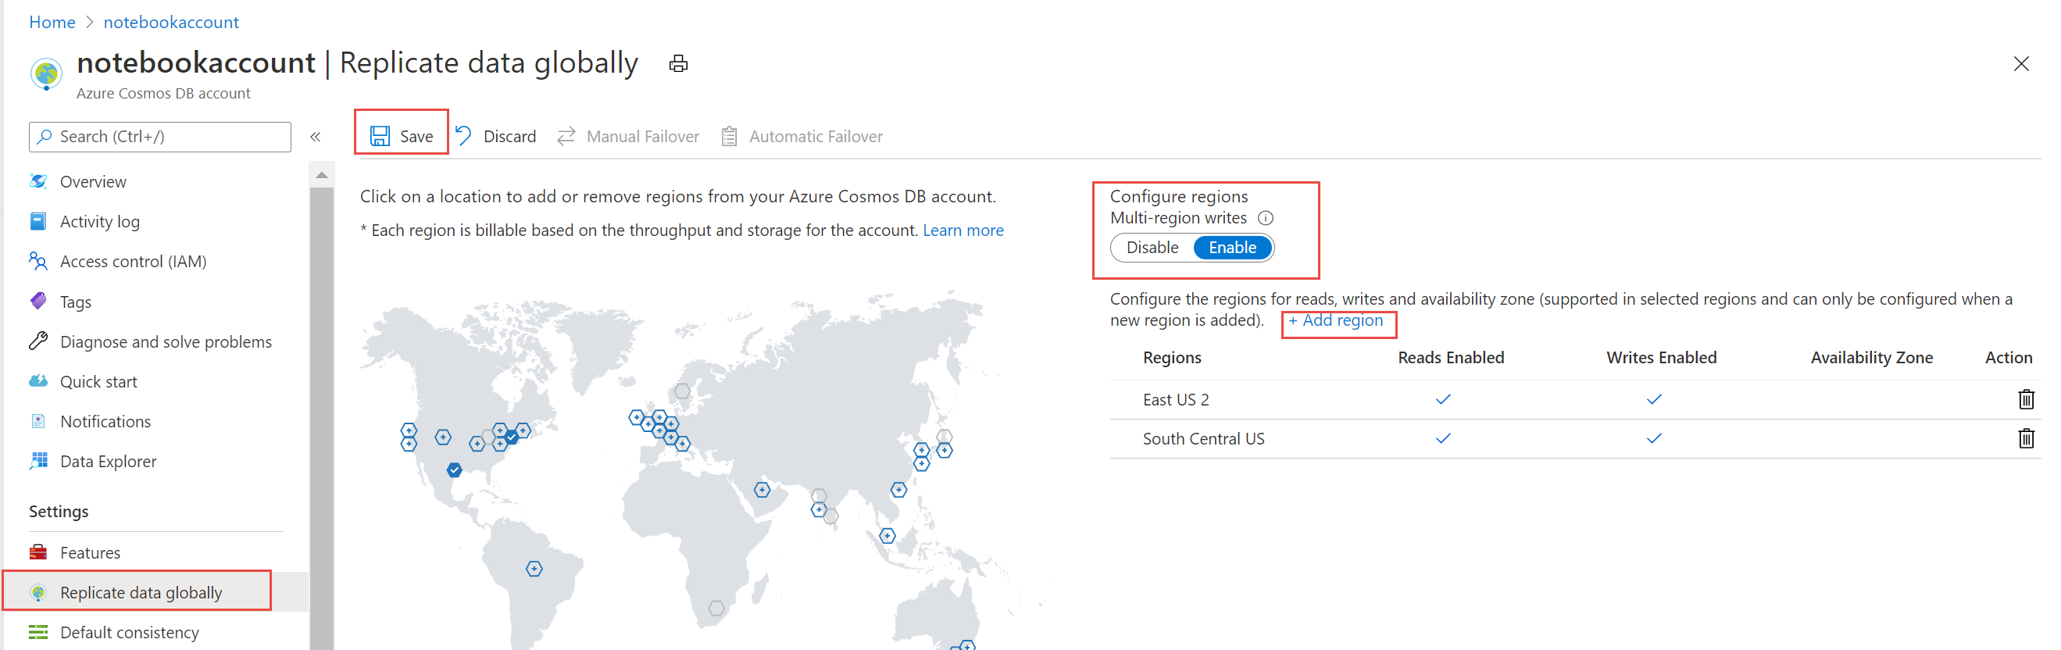Viewport: 2061px width, 650px height.
Task: Click Diagnose and solve problems wrench icon
Action: (38, 342)
